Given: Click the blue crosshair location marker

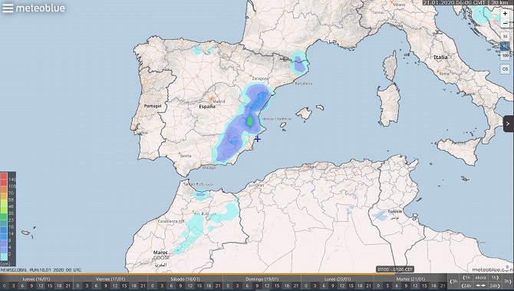Looking at the screenshot, I should (x=257, y=139).
